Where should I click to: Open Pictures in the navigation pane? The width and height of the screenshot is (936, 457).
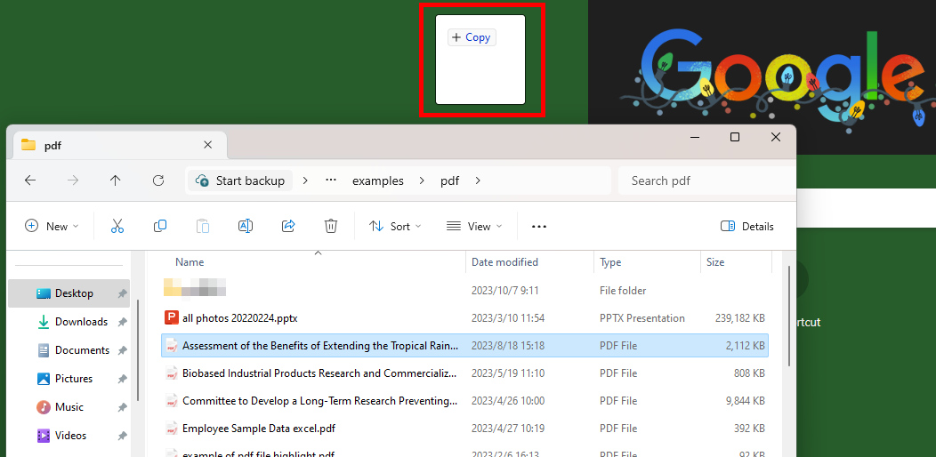click(69, 379)
